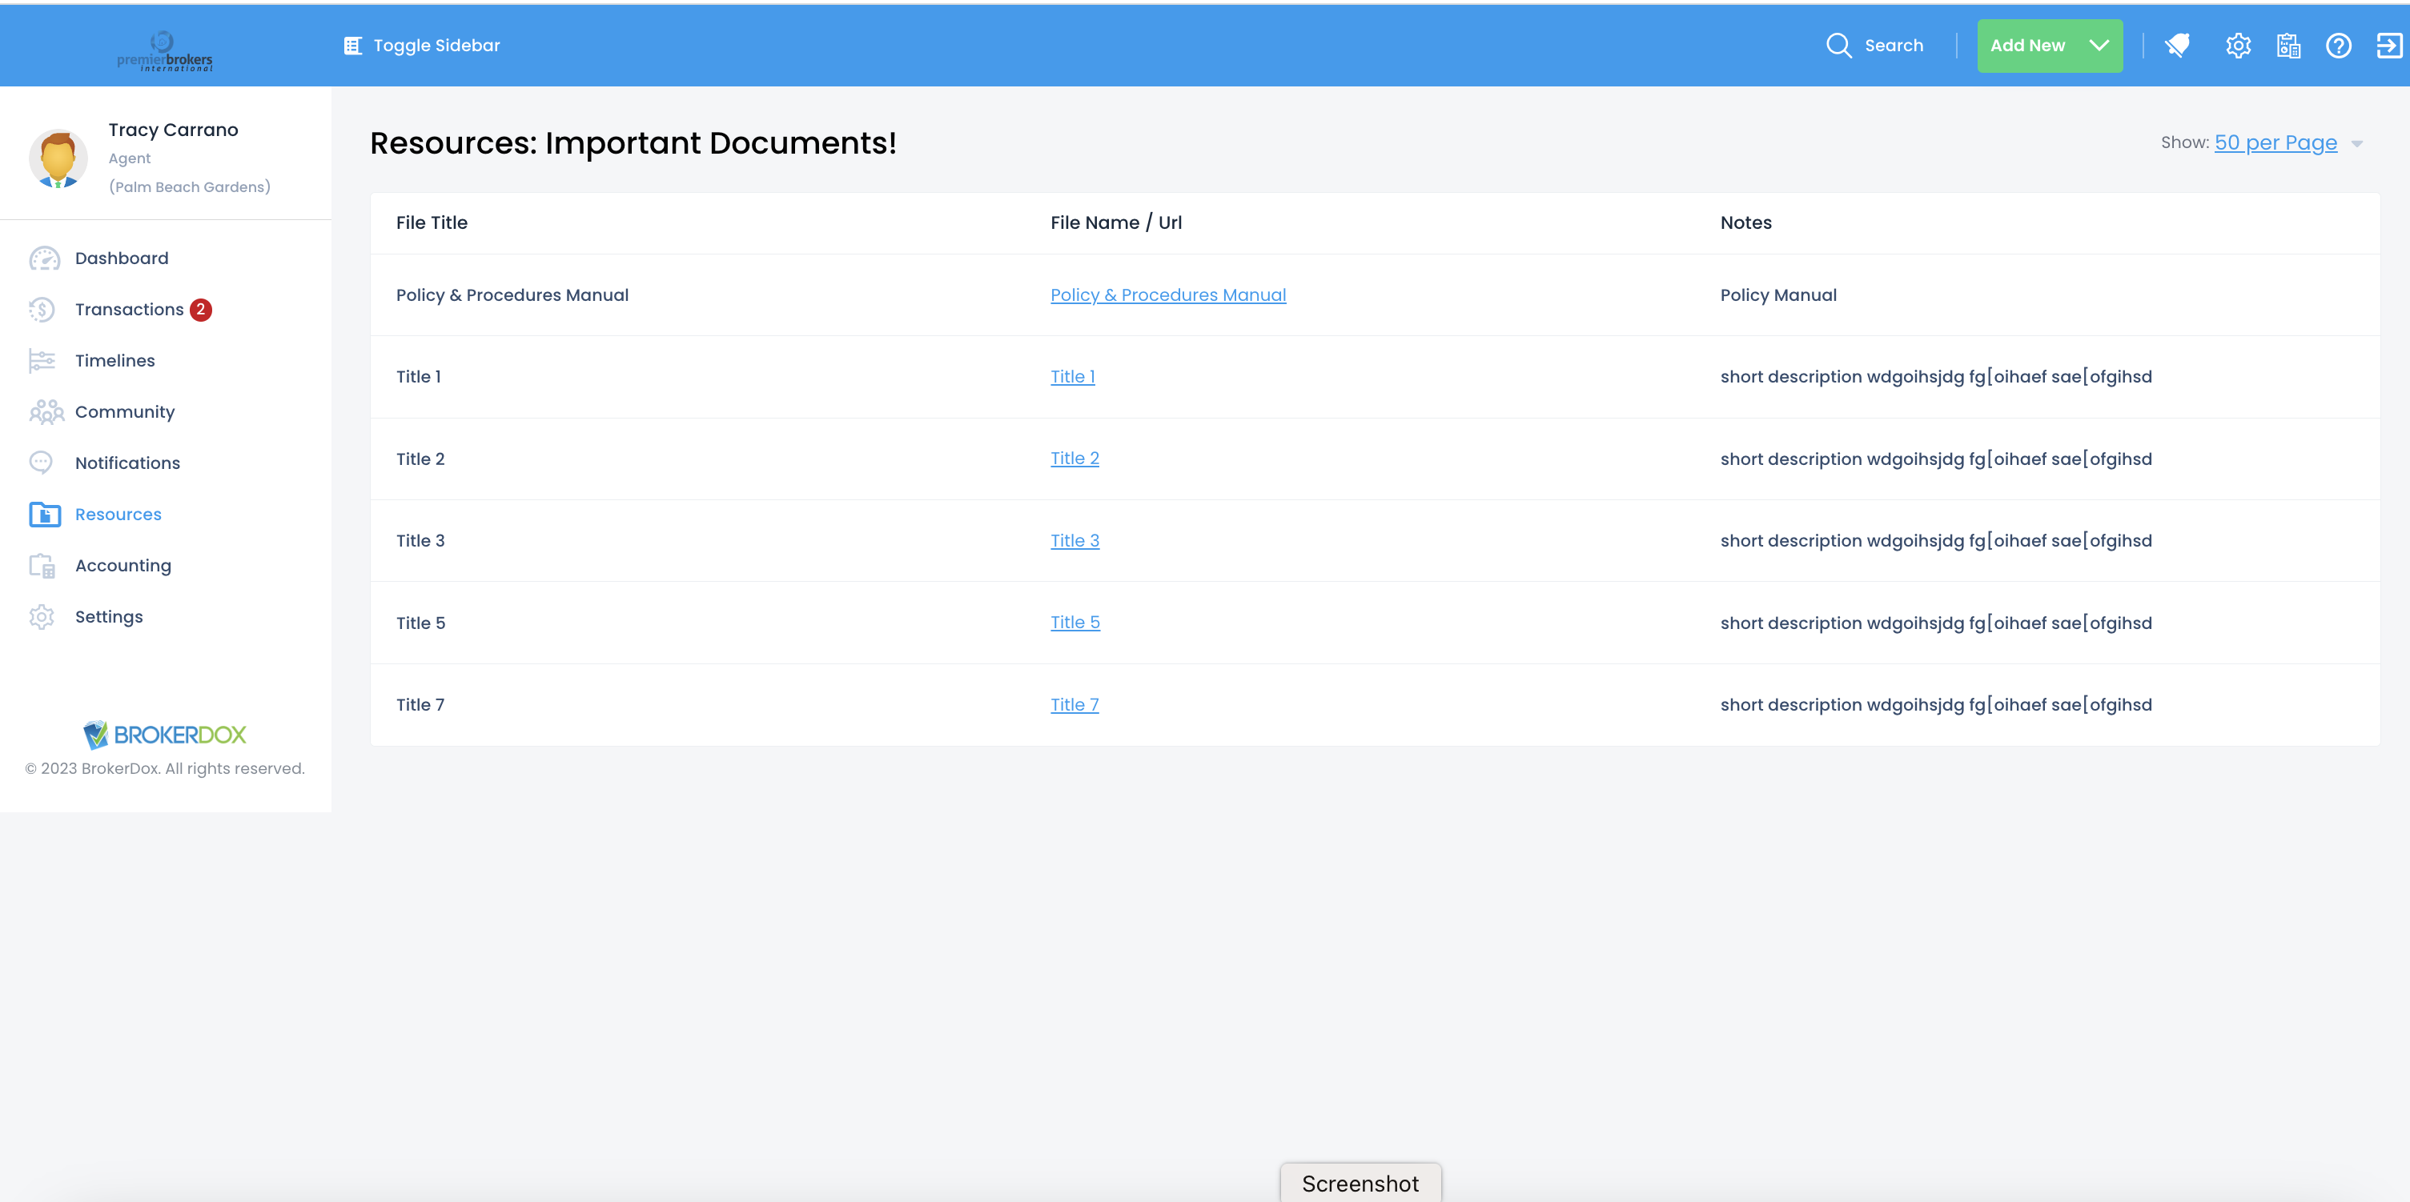Open the notifications bell icon in header
This screenshot has width=2410, height=1202.
(2178, 45)
